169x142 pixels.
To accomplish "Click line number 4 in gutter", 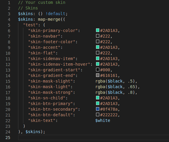I will (9, 20).
